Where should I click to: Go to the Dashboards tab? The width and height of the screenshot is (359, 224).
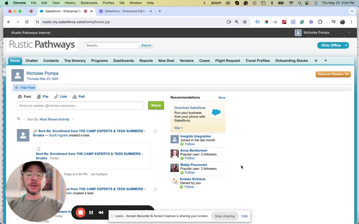123,60
